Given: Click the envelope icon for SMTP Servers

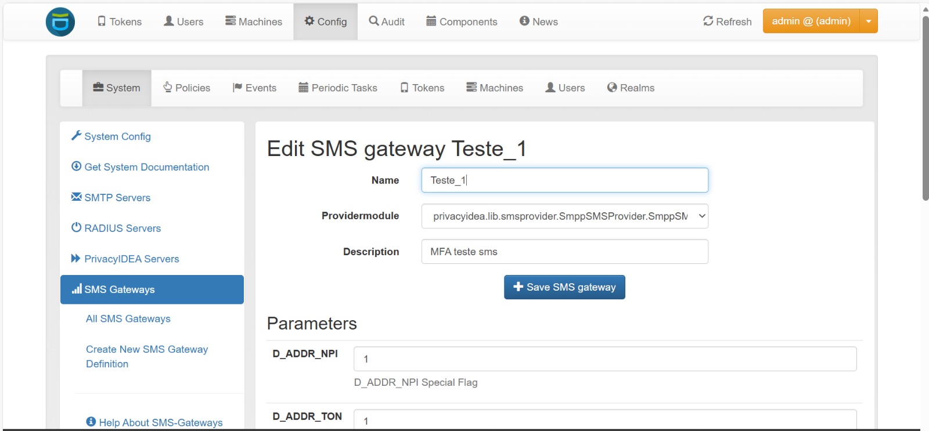Looking at the screenshot, I should click(76, 197).
